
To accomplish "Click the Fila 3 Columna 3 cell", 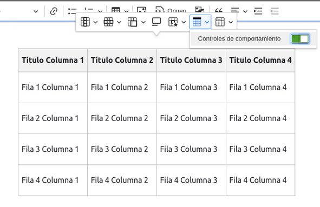I will tap(191, 149).
